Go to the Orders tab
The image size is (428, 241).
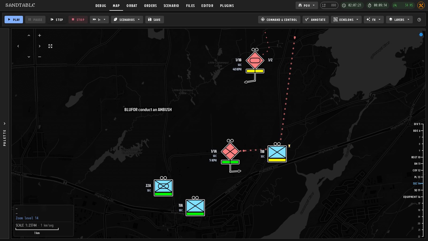tap(151, 6)
